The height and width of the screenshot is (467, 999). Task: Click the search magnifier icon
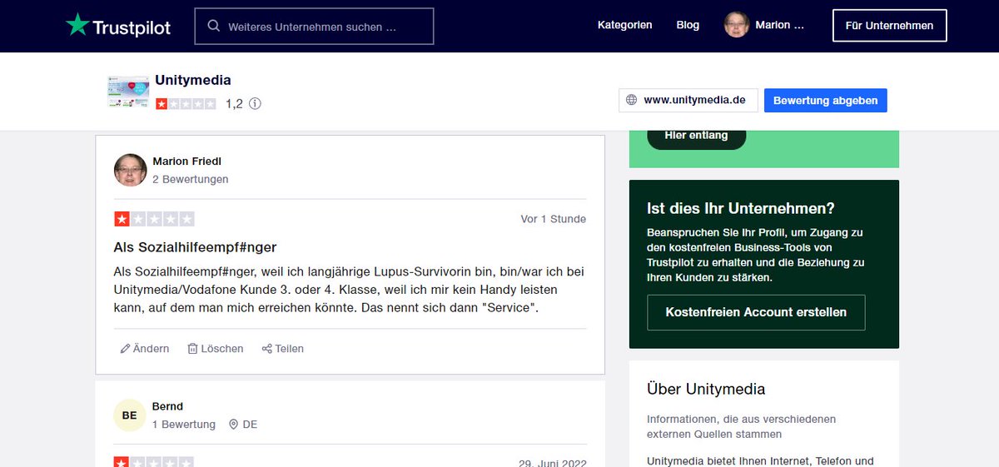click(214, 27)
